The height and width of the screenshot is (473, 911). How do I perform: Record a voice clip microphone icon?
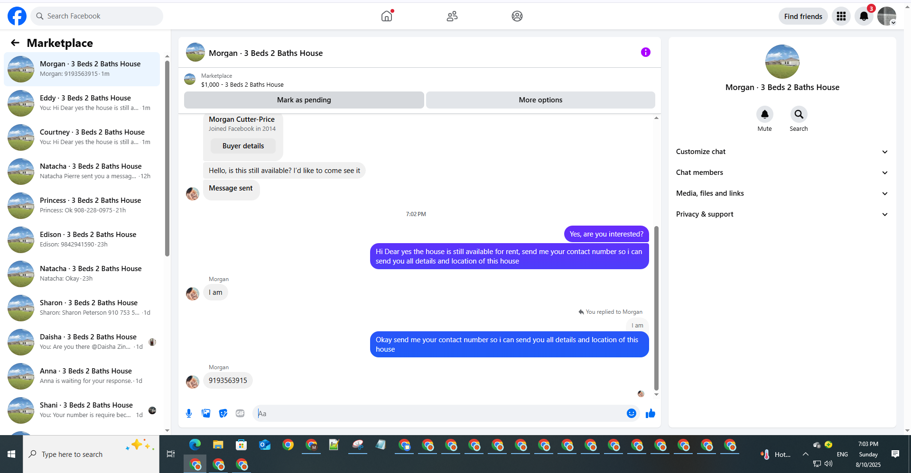point(189,413)
